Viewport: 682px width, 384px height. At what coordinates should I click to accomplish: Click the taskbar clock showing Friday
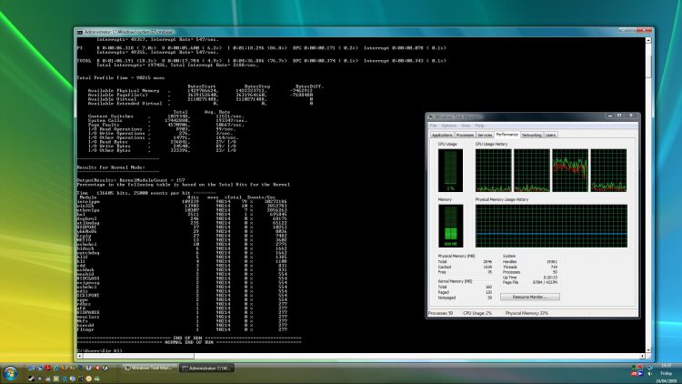667,373
